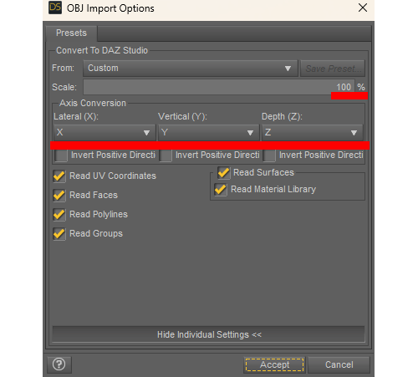The image size is (418, 377).
Task: Adjust the Scale percentage slider
Action: click(x=219, y=87)
